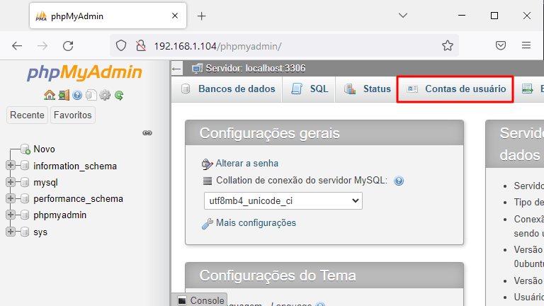Expand the phpmyadmin database tree

point(11,215)
